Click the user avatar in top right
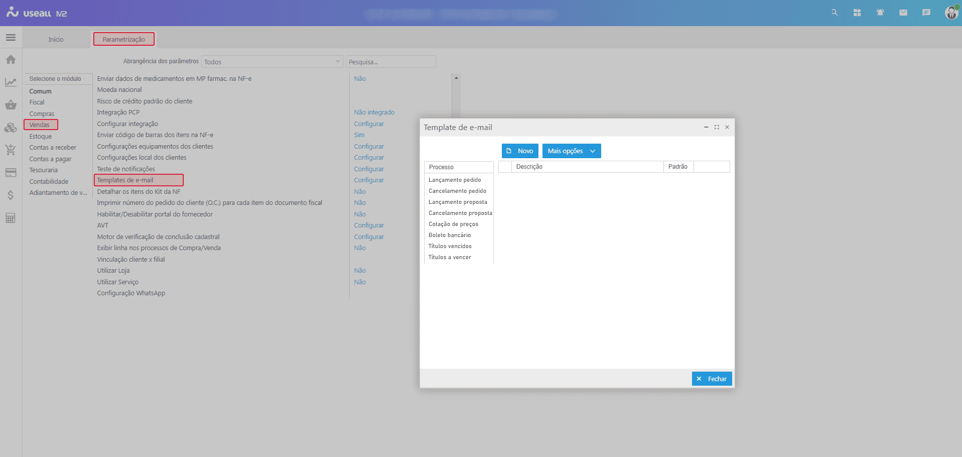Image resolution: width=962 pixels, height=457 pixels. point(951,13)
